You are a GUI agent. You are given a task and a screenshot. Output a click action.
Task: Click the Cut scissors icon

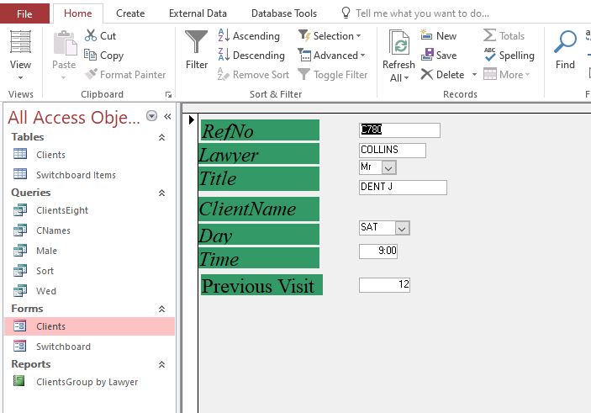tap(92, 36)
